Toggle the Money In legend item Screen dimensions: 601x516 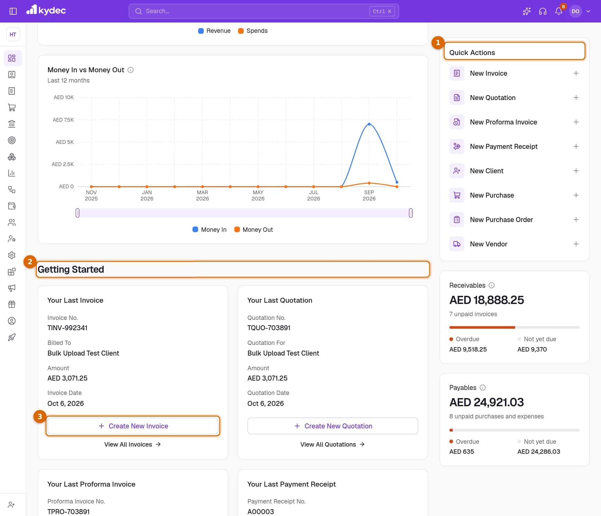coord(209,230)
